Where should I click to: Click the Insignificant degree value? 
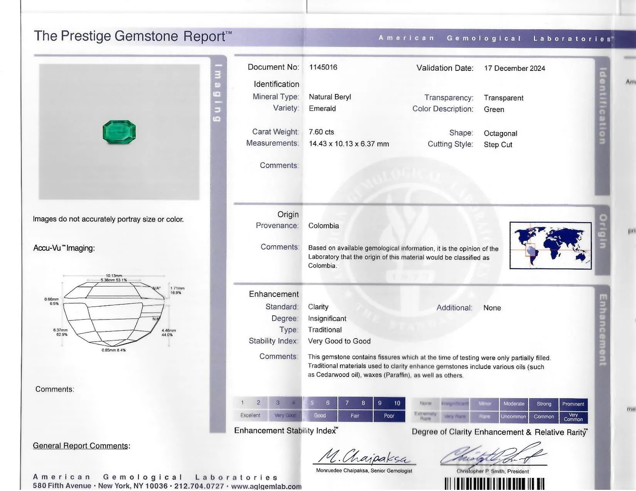pos(327,319)
